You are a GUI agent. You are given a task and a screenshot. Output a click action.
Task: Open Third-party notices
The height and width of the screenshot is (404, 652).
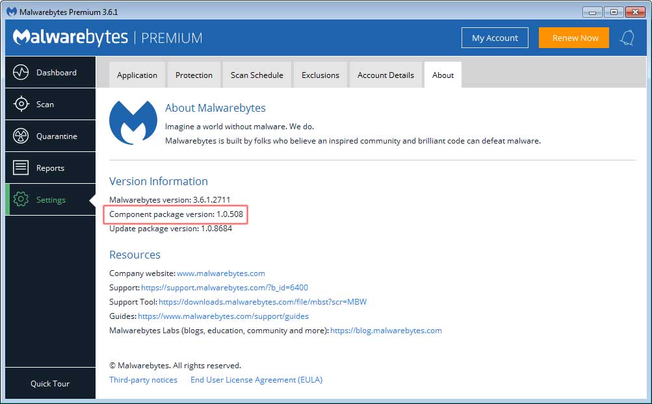coord(143,380)
